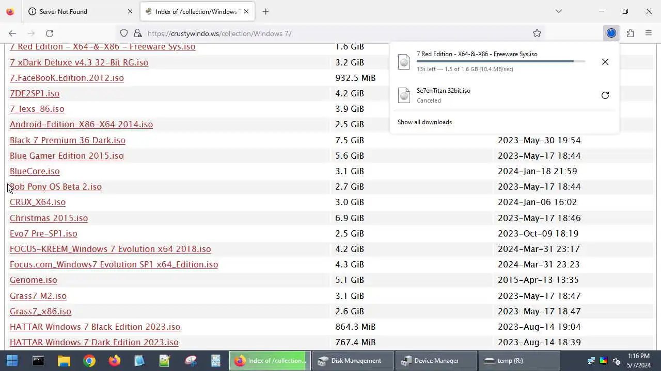
Task: Close the Index of /collection tab
Action: coord(246,11)
